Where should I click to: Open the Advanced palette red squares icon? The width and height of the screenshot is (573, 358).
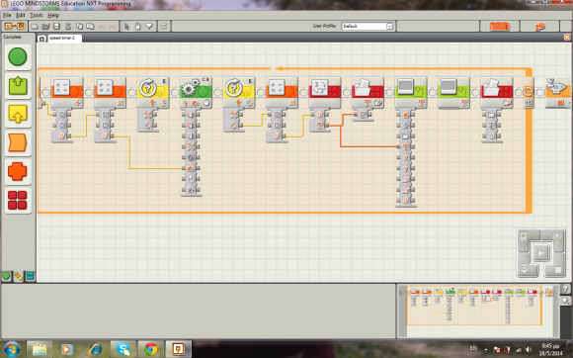[x=18, y=200]
